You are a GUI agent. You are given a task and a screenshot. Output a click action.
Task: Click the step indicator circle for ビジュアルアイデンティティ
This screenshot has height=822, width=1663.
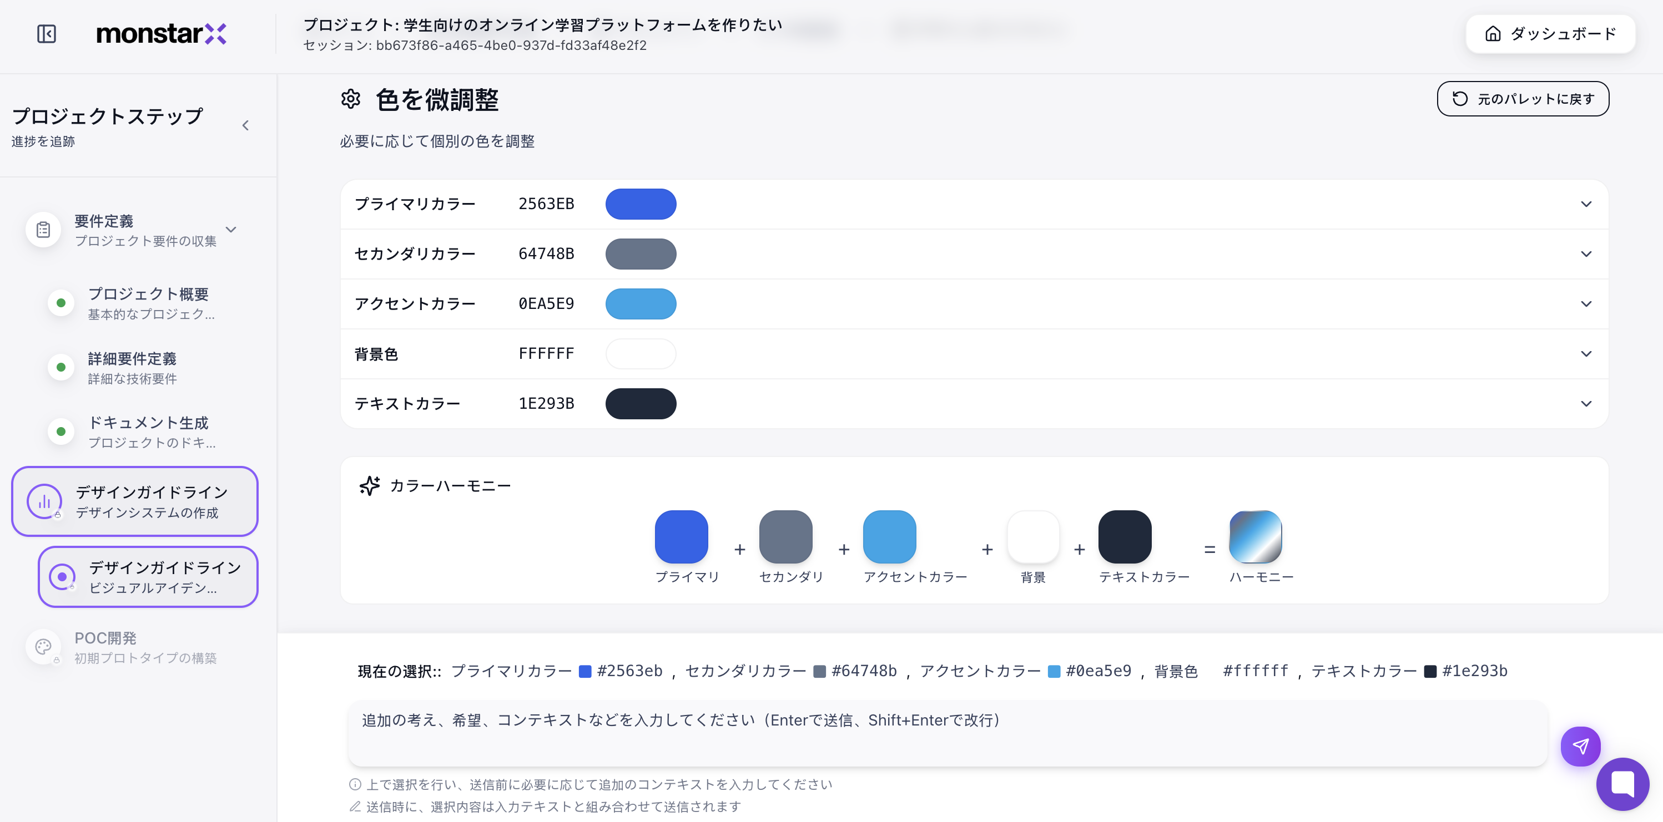coord(61,577)
